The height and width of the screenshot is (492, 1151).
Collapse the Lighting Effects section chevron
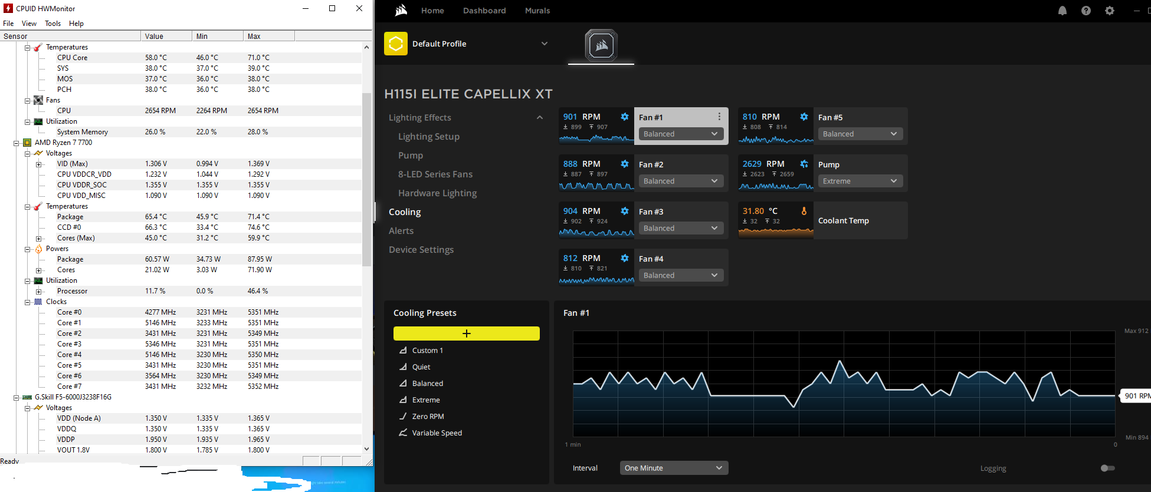point(539,118)
